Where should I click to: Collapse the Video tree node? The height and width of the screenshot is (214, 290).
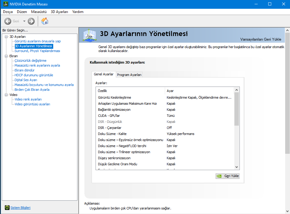pyautogui.click(x=6, y=95)
